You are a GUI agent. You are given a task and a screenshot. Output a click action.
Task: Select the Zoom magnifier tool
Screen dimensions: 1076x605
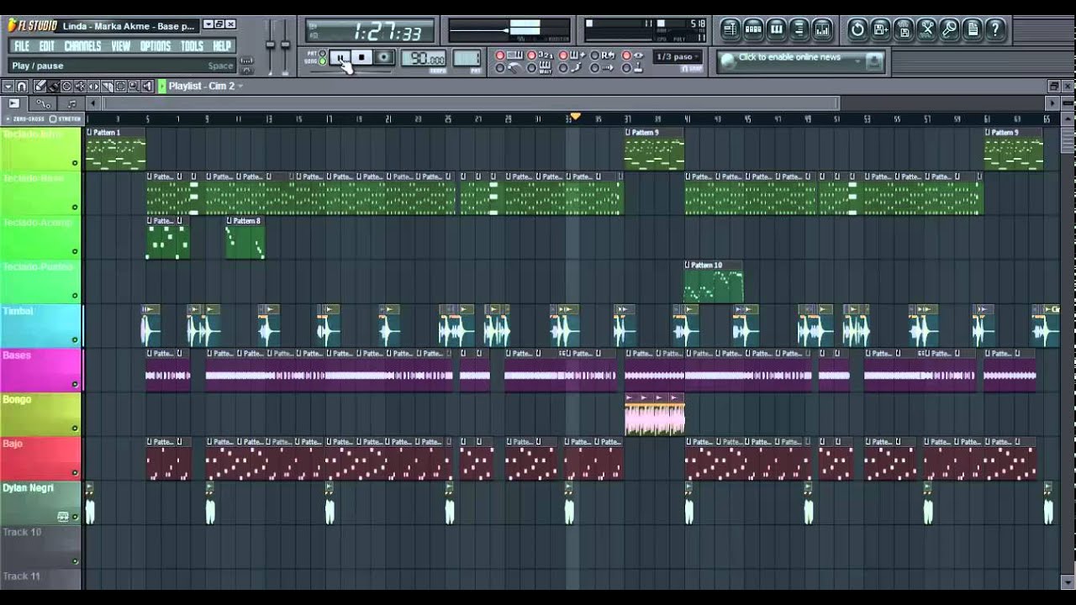[134, 86]
